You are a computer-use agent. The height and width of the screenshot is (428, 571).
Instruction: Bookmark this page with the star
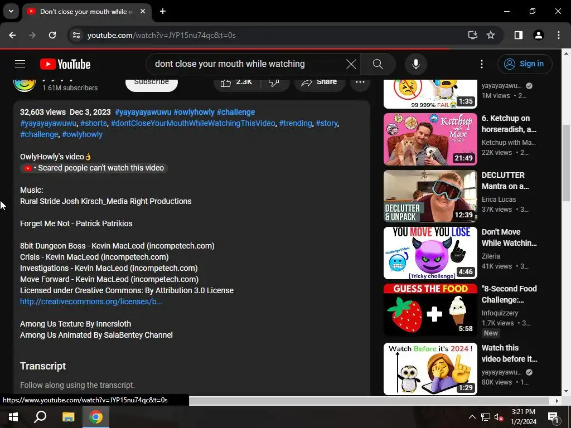(491, 35)
